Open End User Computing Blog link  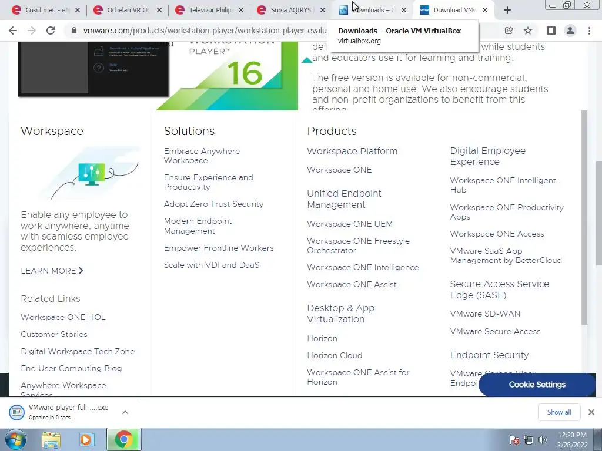pyautogui.click(x=71, y=368)
